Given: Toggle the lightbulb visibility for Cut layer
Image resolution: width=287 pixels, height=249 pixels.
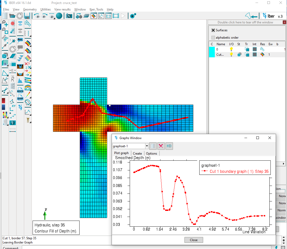Looking at the screenshot, I should click(231, 54).
